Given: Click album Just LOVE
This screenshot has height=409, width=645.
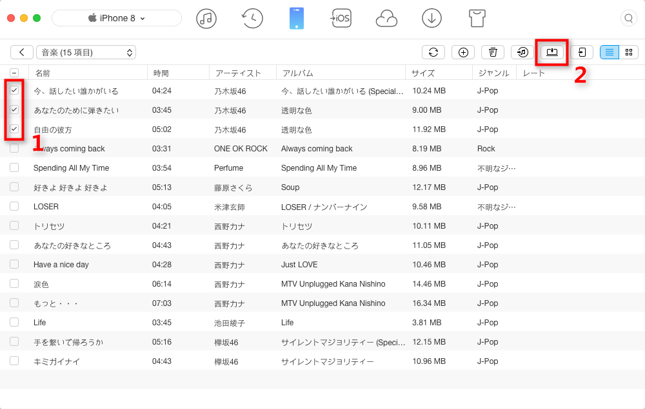Looking at the screenshot, I should [x=299, y=265].
